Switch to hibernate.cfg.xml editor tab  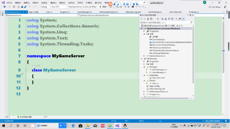pos(133,12)
